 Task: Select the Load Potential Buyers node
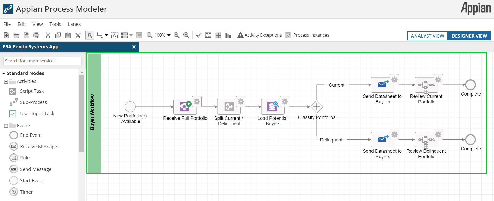click(x=273, y=107)
